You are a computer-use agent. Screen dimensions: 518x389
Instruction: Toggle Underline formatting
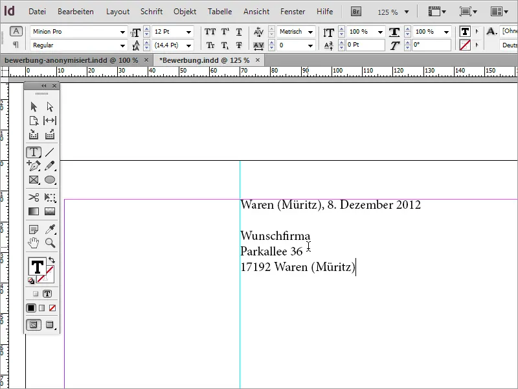pyautogui.click(x=239, y=32)
